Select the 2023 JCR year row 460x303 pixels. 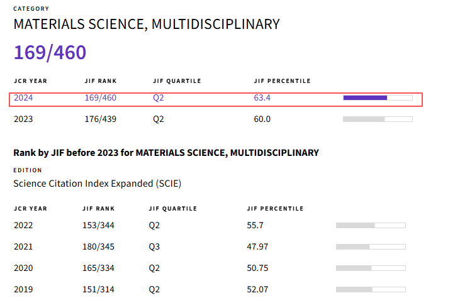pos(23,119)
